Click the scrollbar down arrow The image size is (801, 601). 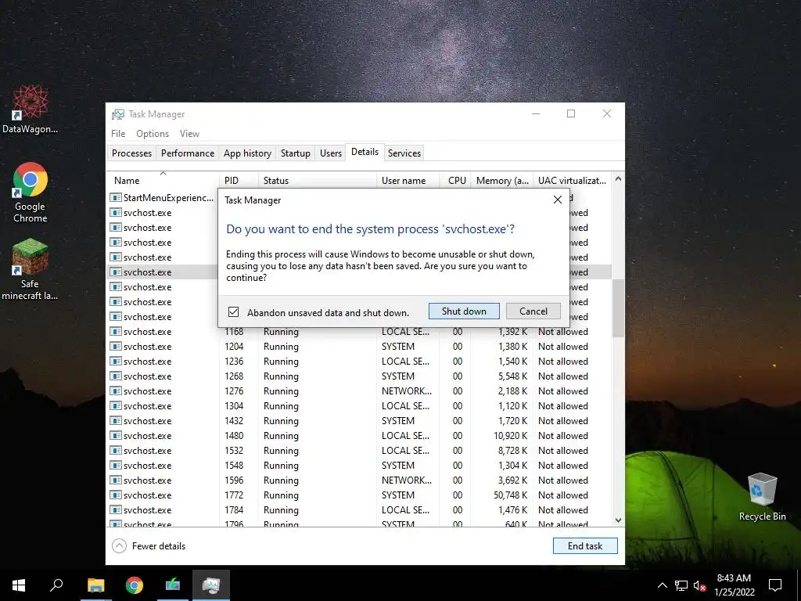click(x=618, y=520)
